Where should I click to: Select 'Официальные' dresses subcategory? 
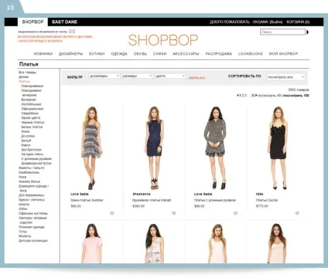pos(32,109)
